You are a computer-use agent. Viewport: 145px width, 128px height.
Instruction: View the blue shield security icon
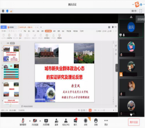pos(7,11)
